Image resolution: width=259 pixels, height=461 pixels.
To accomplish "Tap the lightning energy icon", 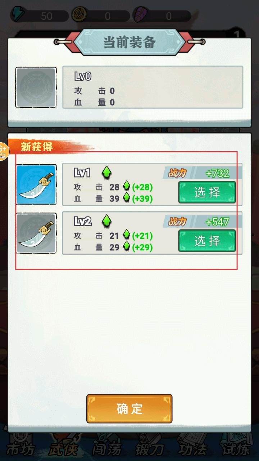I will point(16,16).
